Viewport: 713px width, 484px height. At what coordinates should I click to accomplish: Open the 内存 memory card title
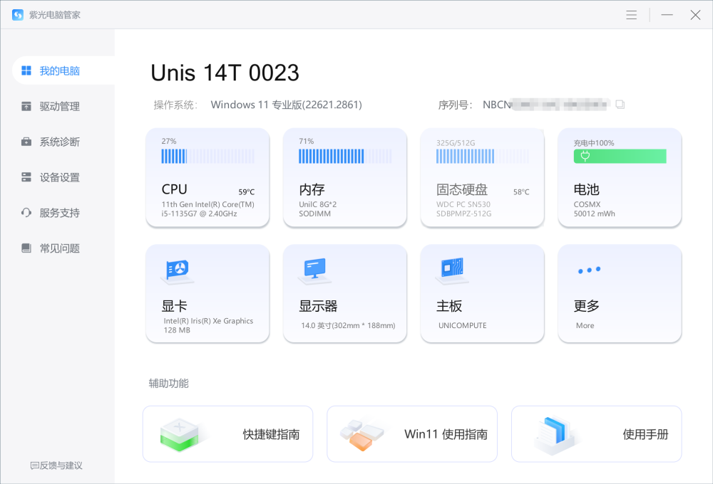pos(312,189)
